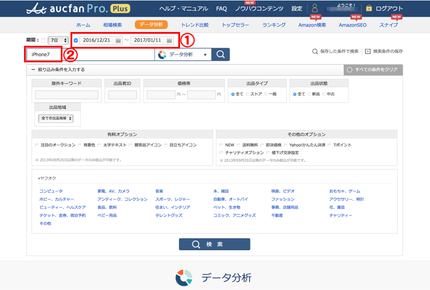The image size is (430, 290).
Task: Click the user profile icon
Action: [314, 9]
